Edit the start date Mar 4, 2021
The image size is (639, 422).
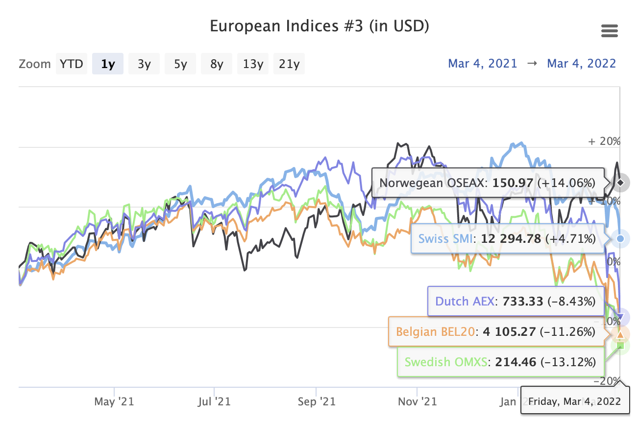tap(483, 64)
